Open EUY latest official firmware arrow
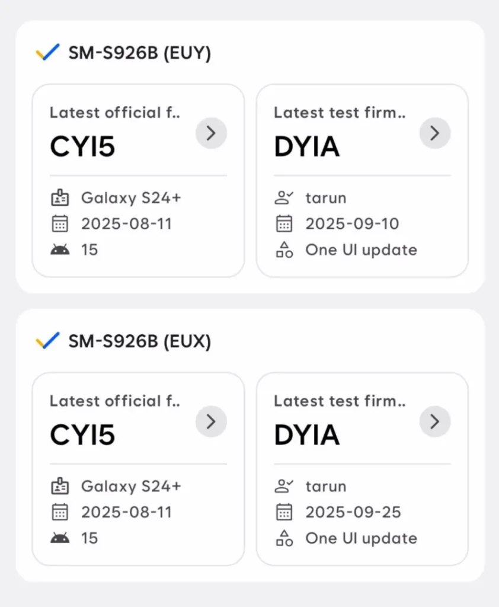Image resolution: width=499 pixels, height=607 pixels. point(211,133)
